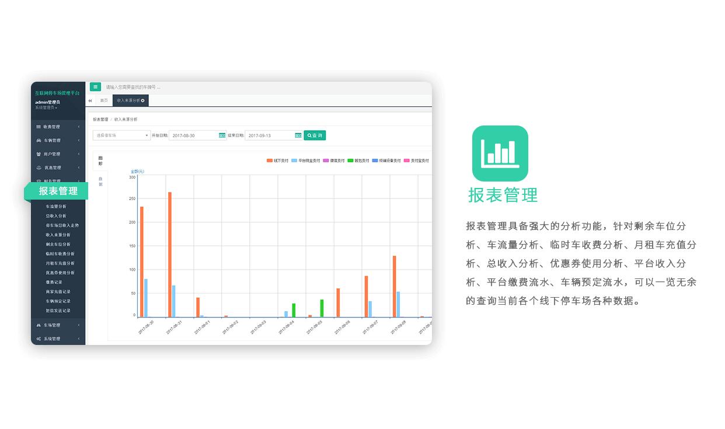The height and width of the screenshot is (429, 725).
Task: Switch to the 首页 tab
Action: click(104, 100)
